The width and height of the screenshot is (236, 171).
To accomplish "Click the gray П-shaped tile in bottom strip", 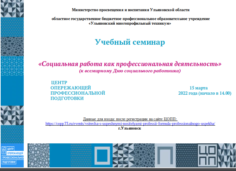I will pyautogui.click(x=165, y=155).
